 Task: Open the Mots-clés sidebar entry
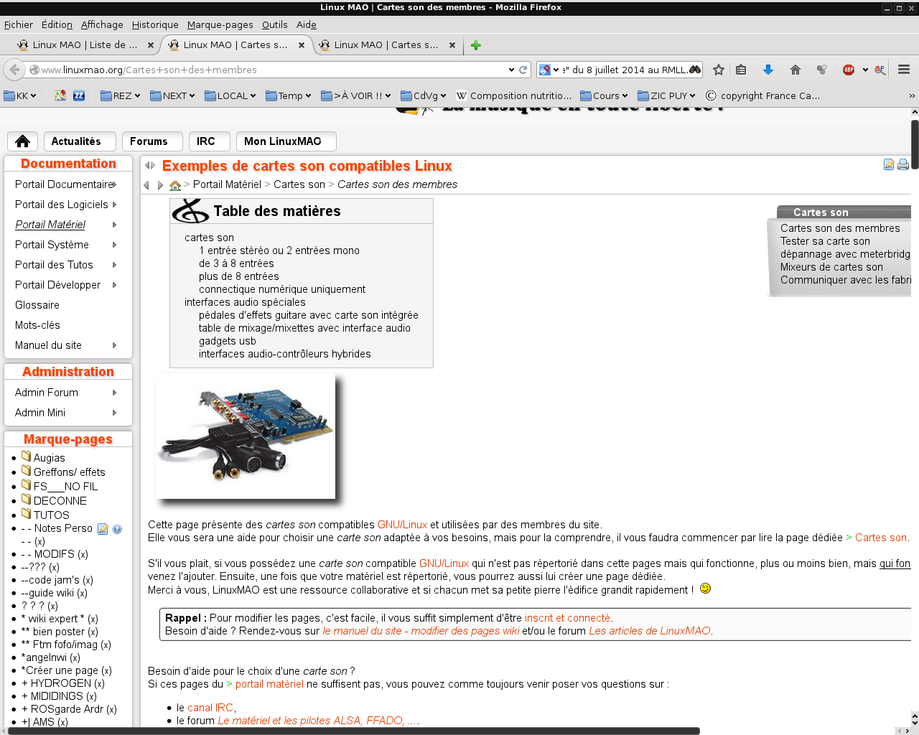(37, 325)
